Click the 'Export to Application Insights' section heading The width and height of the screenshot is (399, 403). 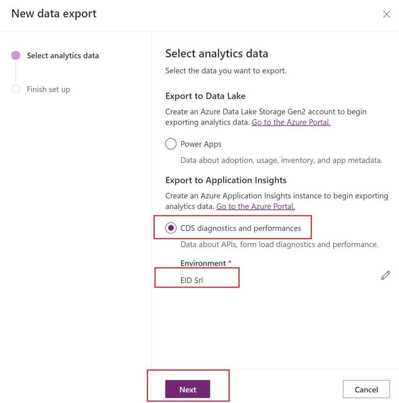point(226,180)
